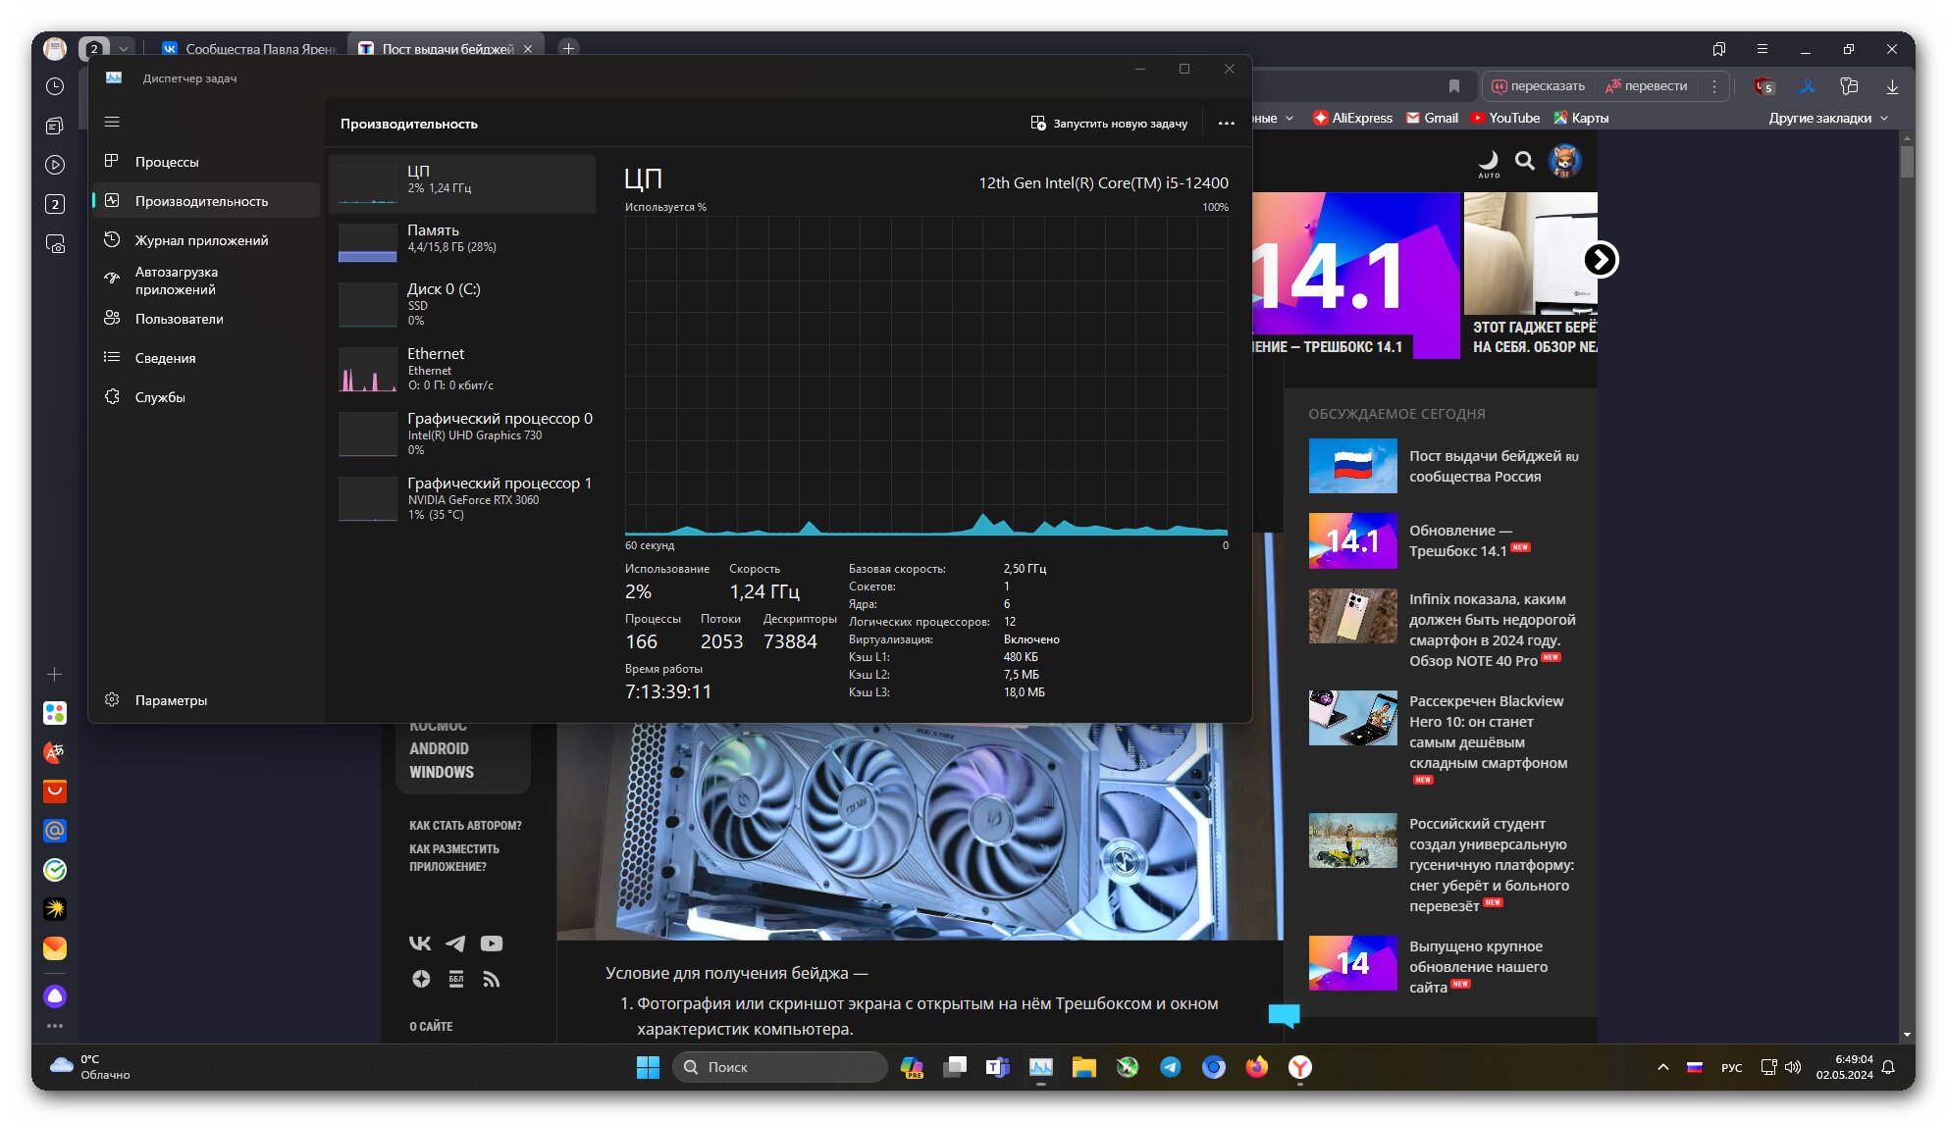Click Запустить новую задачу button
This screenshot has width=1947, height=1122.
(1109, 124)
